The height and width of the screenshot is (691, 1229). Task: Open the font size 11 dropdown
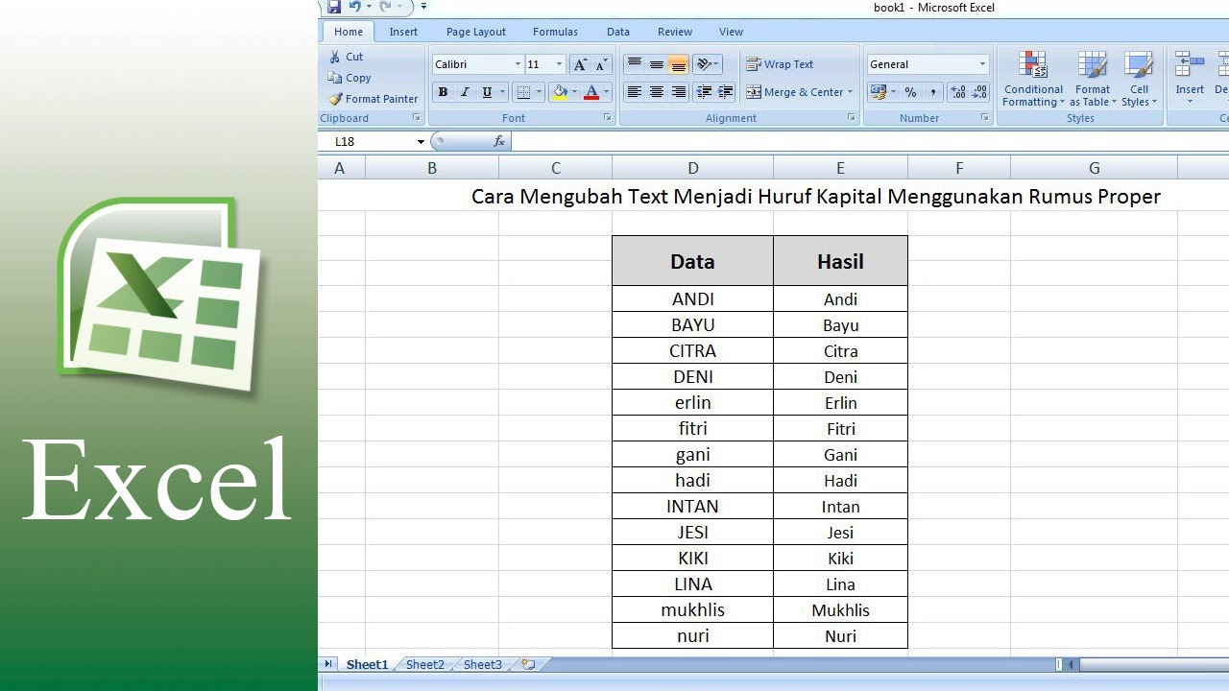560,64
